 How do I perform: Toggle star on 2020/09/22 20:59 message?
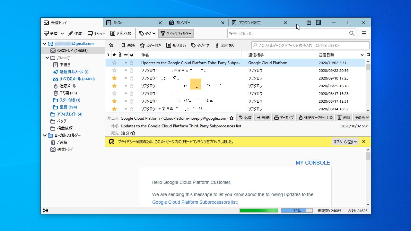click(114, 71)
